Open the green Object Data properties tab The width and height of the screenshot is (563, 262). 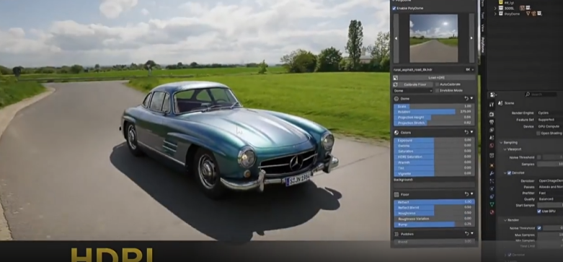click(x=492, y=204)
